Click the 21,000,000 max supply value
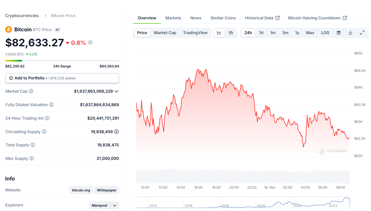The height and width of the screenshot is (211, 371). (108, 158)
